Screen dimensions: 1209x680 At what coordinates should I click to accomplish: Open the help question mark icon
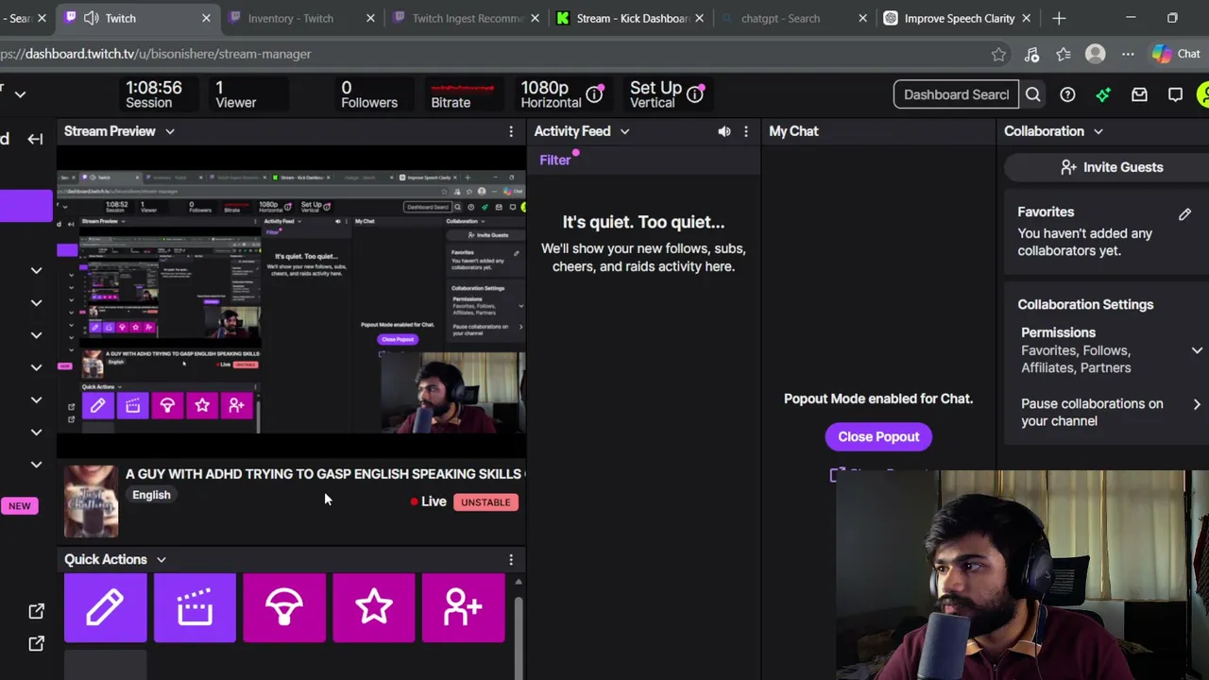coord(1067,94)
